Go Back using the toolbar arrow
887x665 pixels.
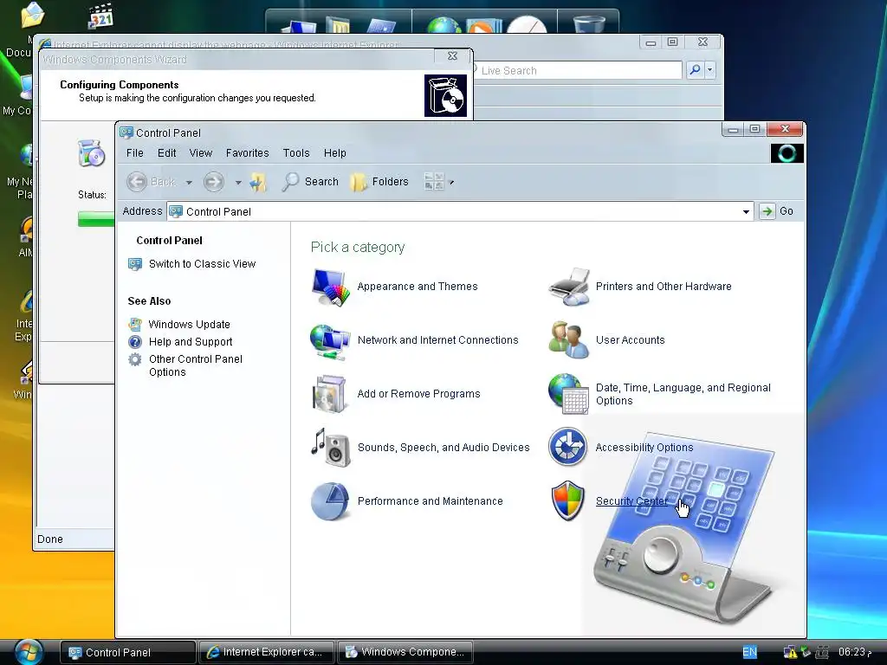137,182
